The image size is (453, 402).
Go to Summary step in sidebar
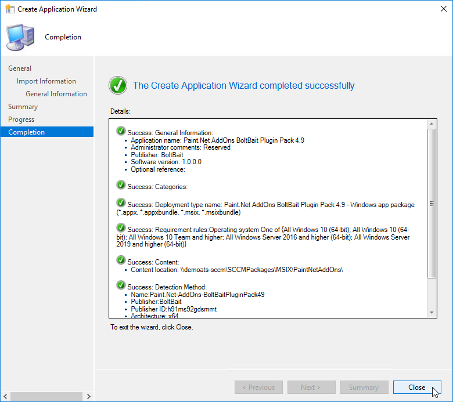(23, 107)
